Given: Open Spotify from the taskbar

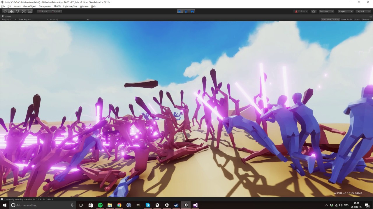Looking at the screenshot, I should coord(100,205).
